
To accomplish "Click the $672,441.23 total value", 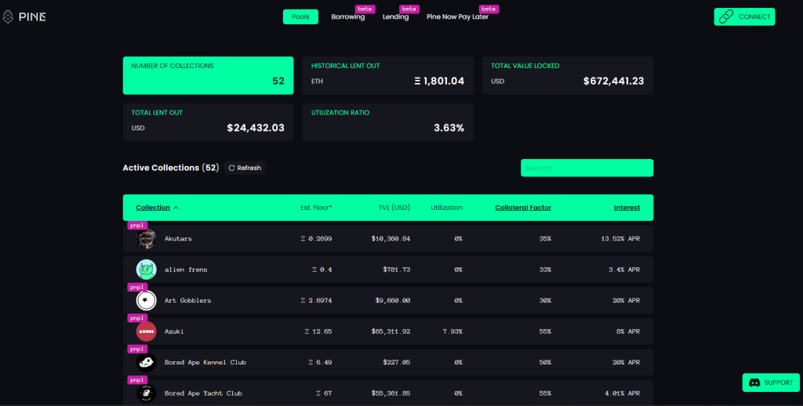I will [x=613, y=81].
